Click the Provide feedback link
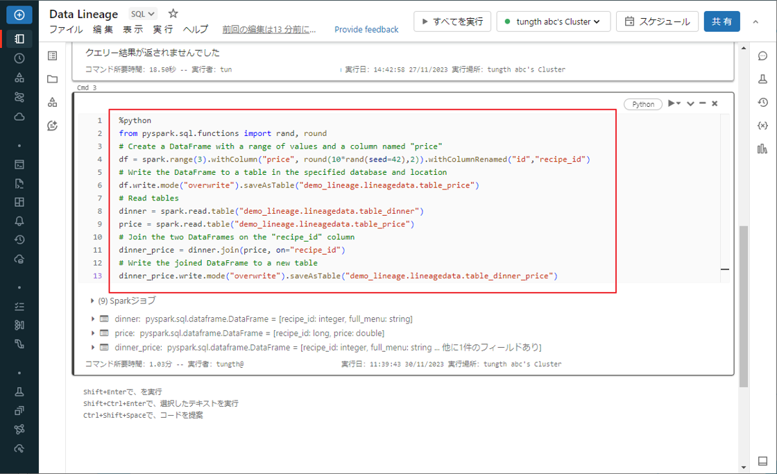 366,30
